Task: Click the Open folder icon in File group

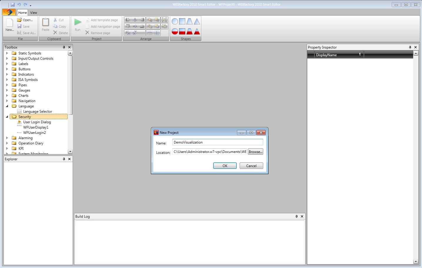Action: click(19, 20)
